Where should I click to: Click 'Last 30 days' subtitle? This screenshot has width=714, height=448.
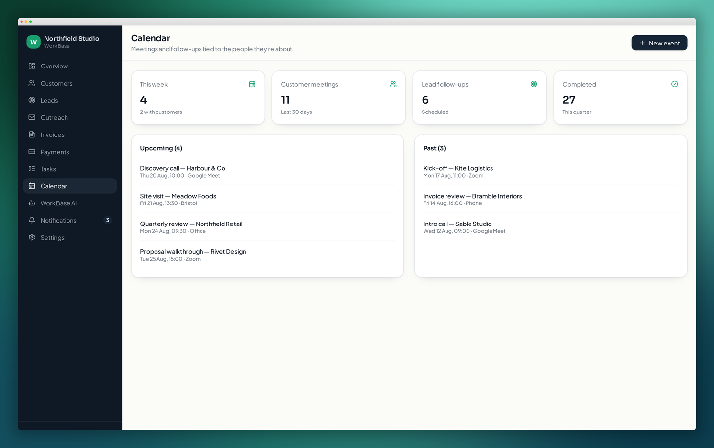click(296, 112)
